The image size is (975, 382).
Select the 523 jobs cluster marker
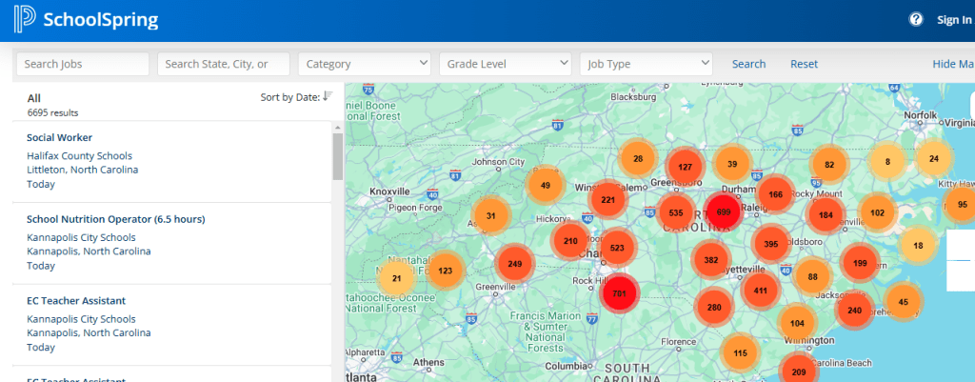tap(617, 248)
